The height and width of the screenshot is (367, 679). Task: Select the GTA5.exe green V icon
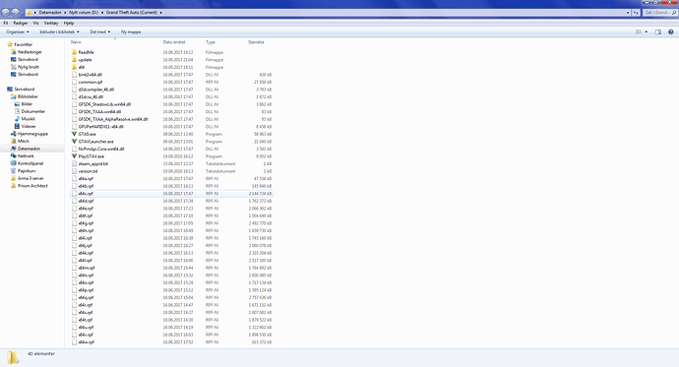point(75,134)
